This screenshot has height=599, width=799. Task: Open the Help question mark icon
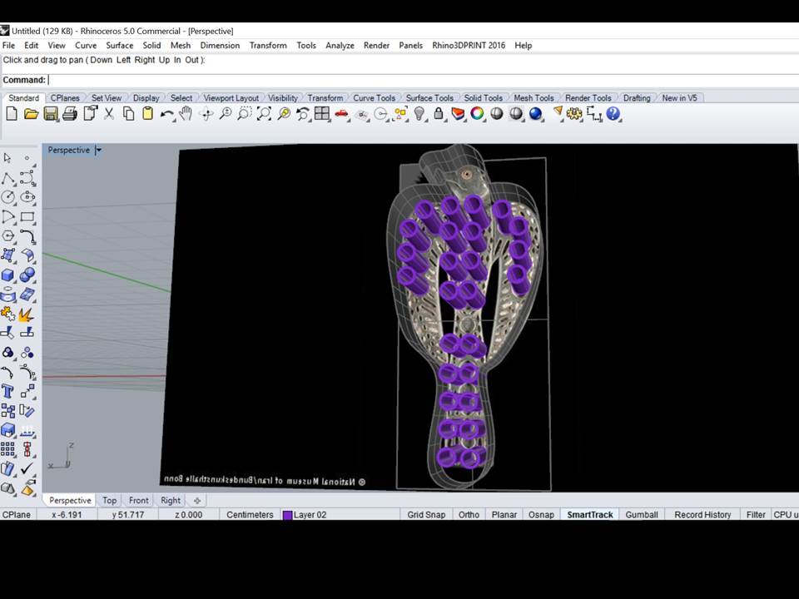pyautogui.click(x=613, y=114)
